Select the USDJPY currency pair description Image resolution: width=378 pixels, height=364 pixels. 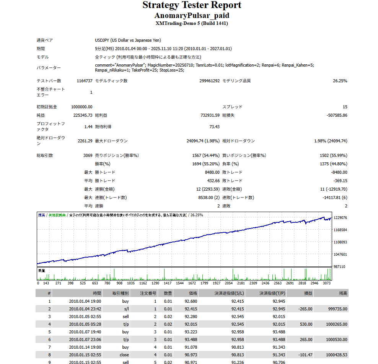point(128,40)
